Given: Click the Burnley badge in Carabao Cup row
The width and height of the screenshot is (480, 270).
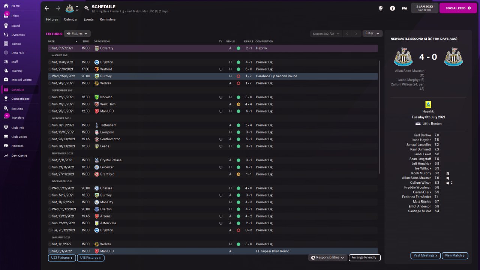Looking at the screenshot, I should click(x=97, y=76).
